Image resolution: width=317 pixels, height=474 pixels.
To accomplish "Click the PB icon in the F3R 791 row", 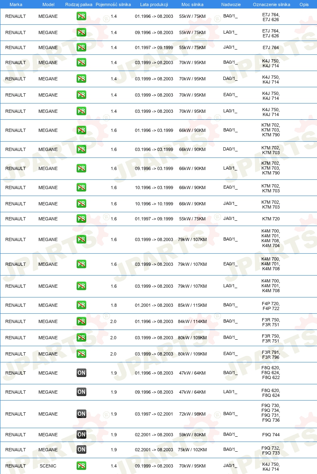I will [81, 354].
